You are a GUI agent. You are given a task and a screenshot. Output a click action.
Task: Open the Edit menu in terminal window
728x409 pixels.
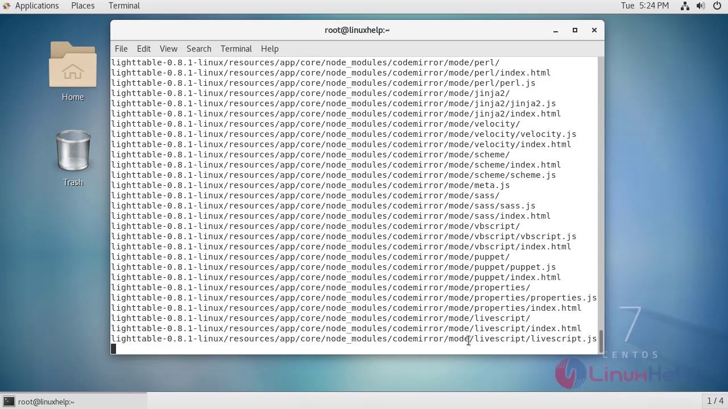click(x=144, y=49)
